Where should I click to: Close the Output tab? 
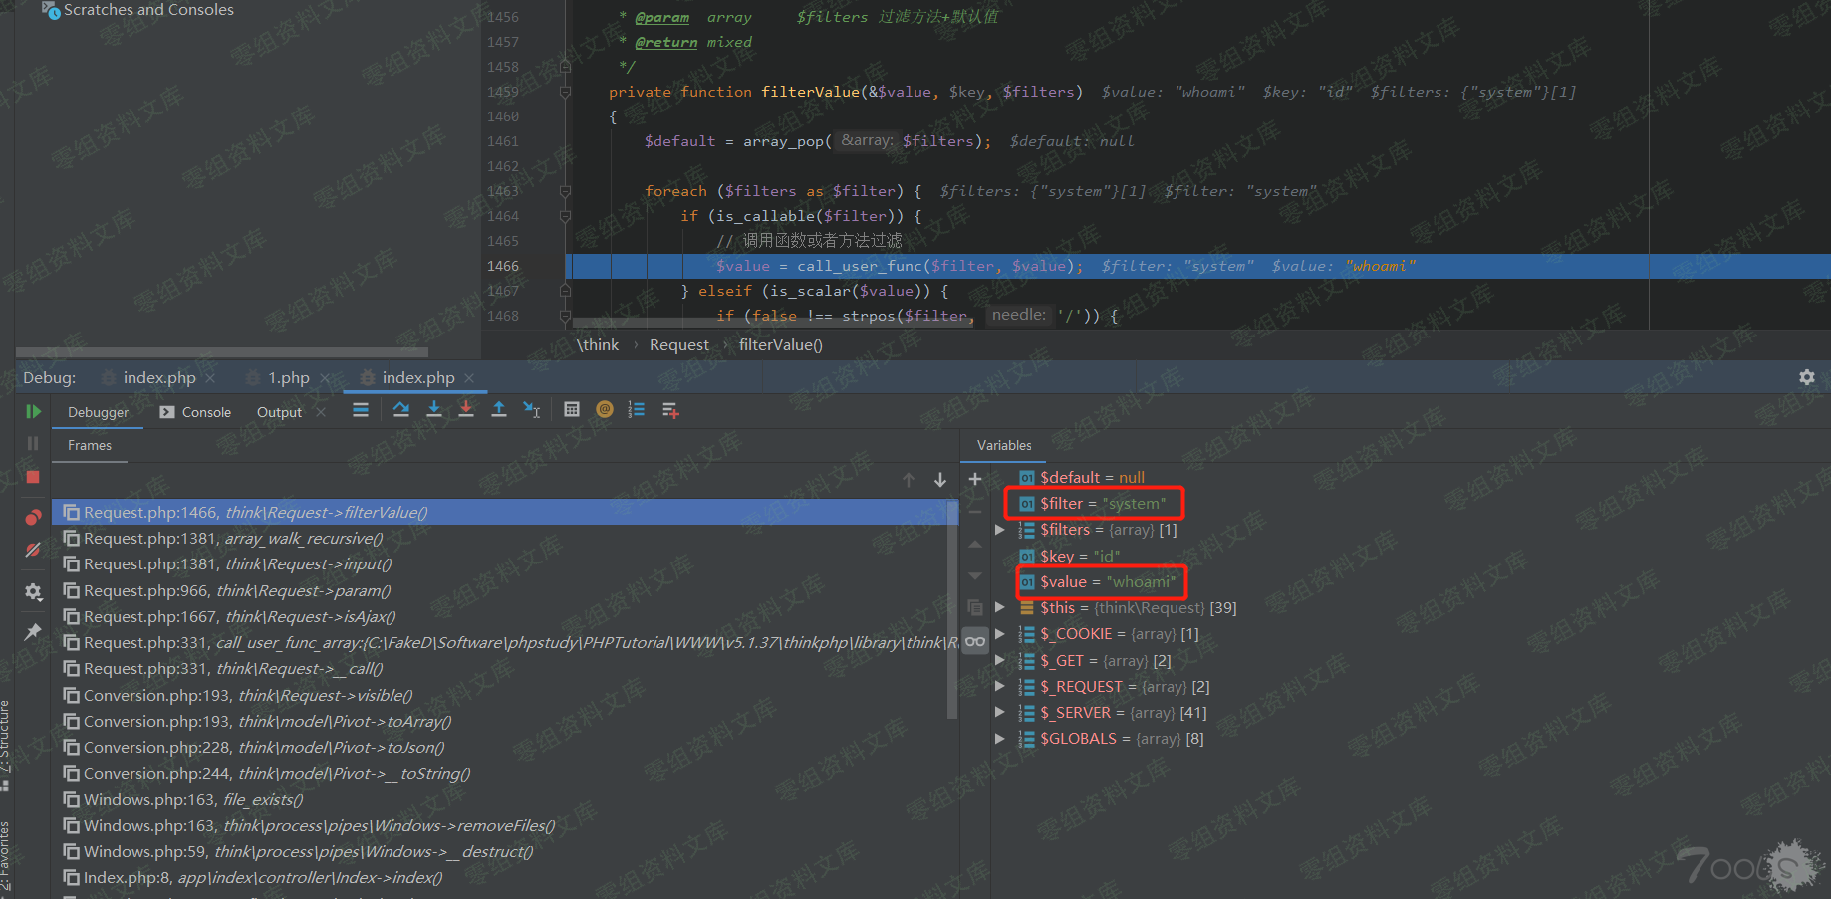pos(321,412)
